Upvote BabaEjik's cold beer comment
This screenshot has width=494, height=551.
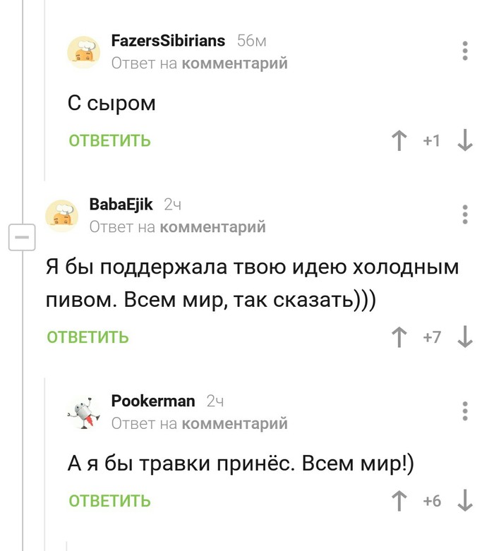[401, 337]
